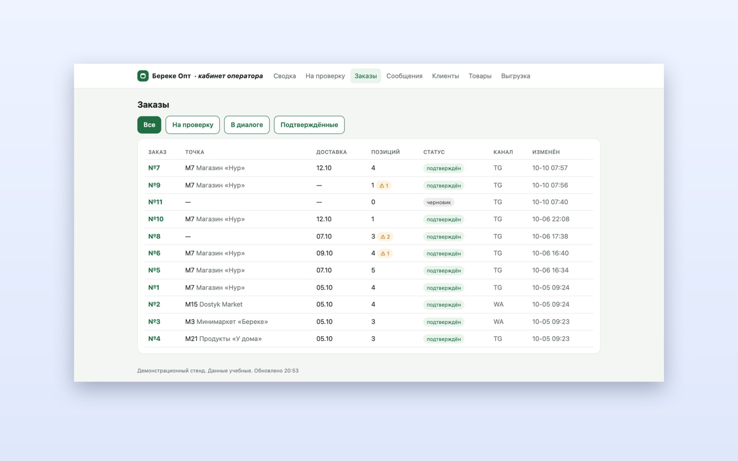This screenshot has width=738, height=461.
Task: Open the Товары section
Action: (x=480, y=76)
